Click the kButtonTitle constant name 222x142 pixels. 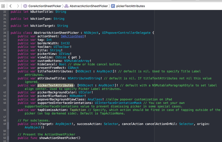click(x=41, y=12)
